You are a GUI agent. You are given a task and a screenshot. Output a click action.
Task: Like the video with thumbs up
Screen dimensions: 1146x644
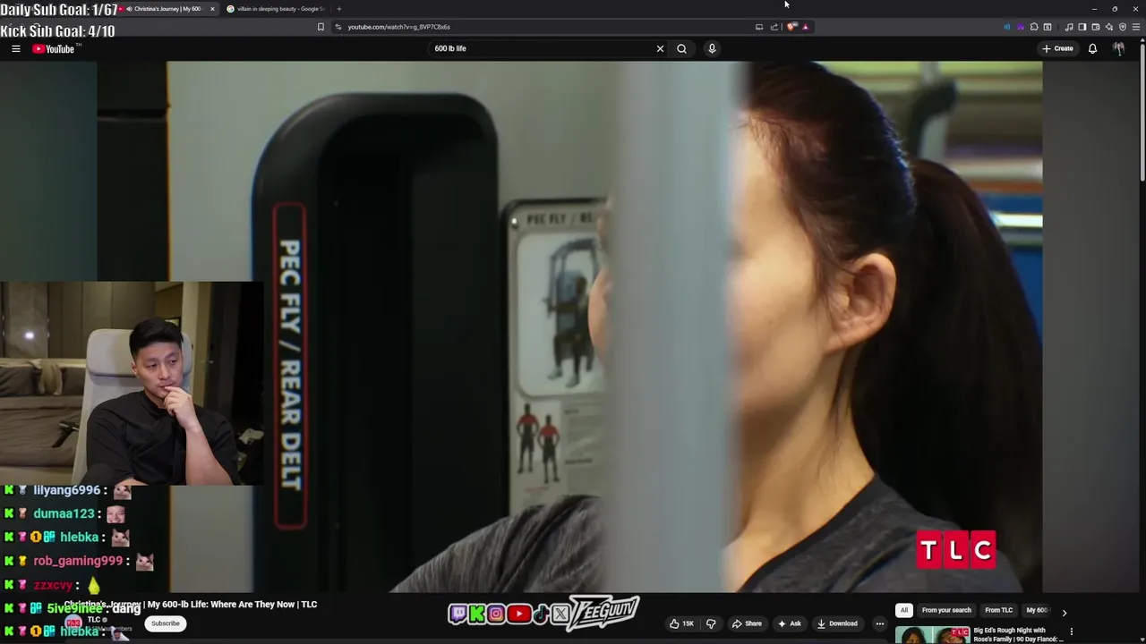pyautogui.click(x=681, y=623)
